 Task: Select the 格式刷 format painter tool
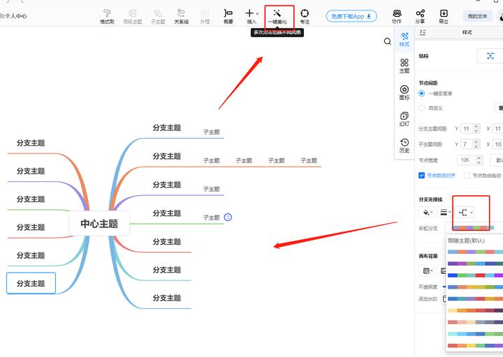click(107, 16)
